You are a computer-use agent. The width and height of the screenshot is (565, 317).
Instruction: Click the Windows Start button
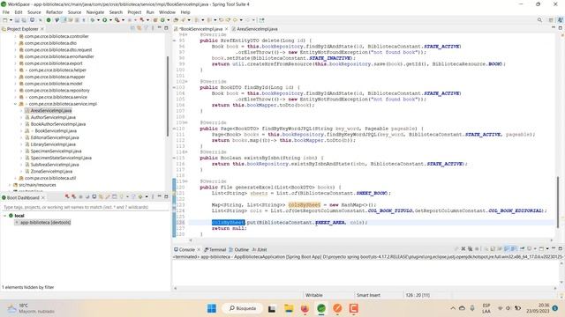(x=212, y=308)
